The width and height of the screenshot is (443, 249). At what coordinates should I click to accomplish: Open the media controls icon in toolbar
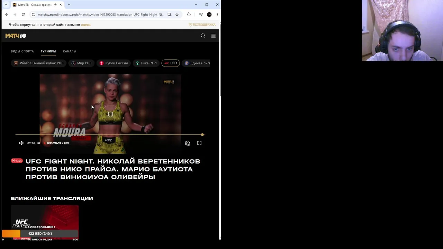point(201,15)
